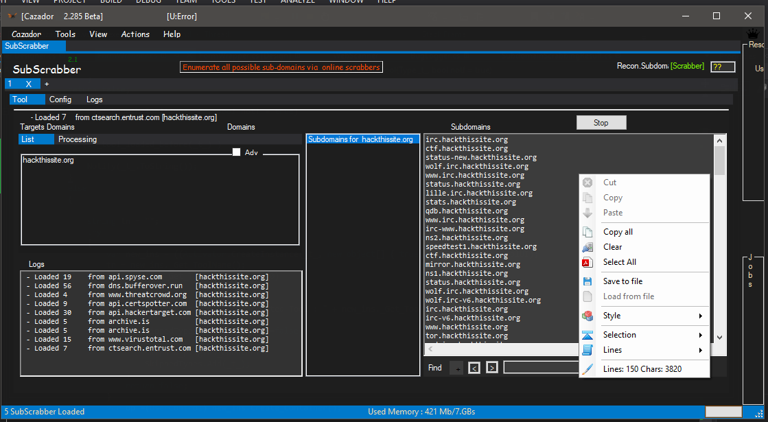
Task: Click the Paste arrow icon in context menu
Action: click(587, 213)
